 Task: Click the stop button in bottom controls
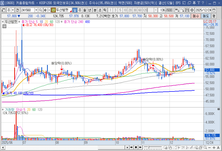point(136,147)
